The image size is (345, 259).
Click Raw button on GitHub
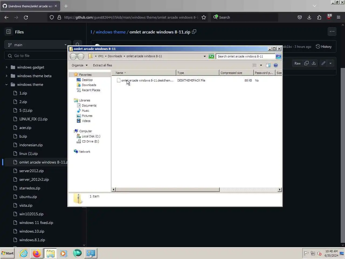point(297,63)
